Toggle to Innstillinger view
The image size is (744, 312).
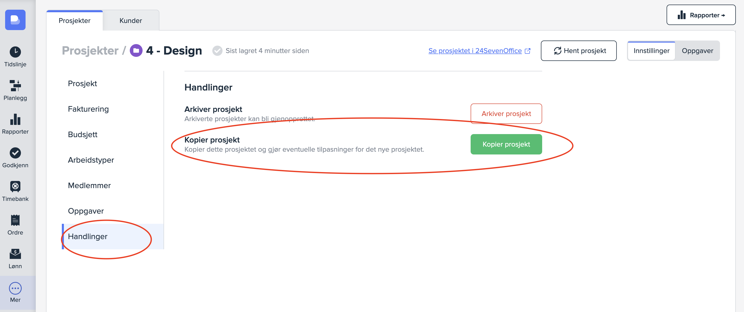coord(651,51)
